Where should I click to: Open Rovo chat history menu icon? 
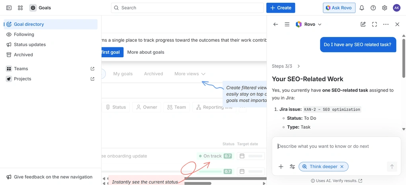287,24
